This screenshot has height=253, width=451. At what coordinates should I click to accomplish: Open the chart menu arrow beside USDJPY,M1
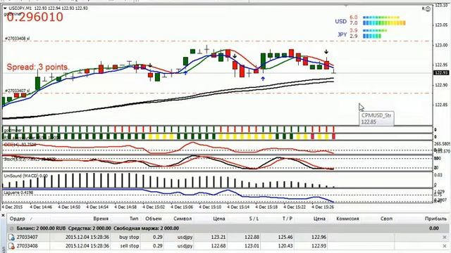tap(5, 8)
